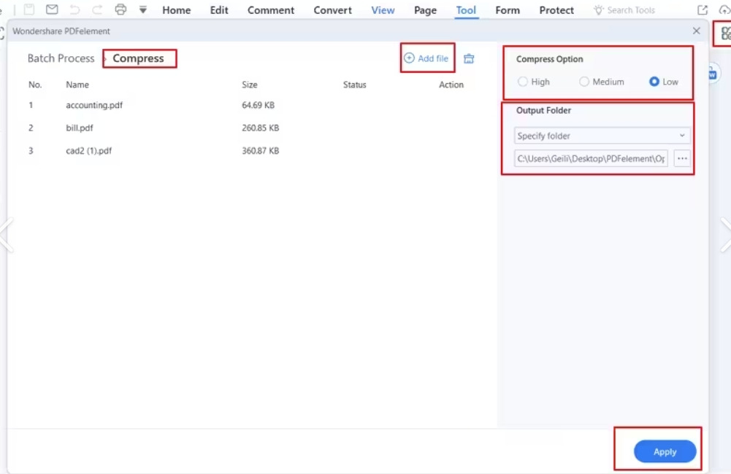
Task: Click the cloud upload icon
Action: pos(724,9)
